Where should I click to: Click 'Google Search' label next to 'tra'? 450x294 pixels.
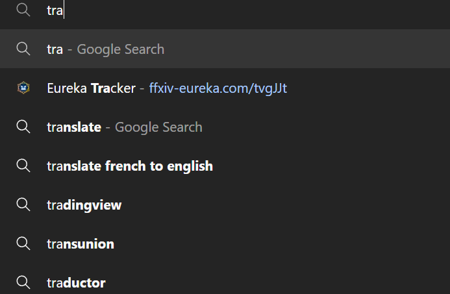(121, 49)
